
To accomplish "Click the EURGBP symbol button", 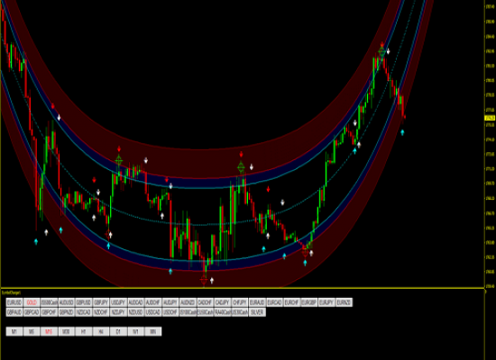I will tap(309, 302).
